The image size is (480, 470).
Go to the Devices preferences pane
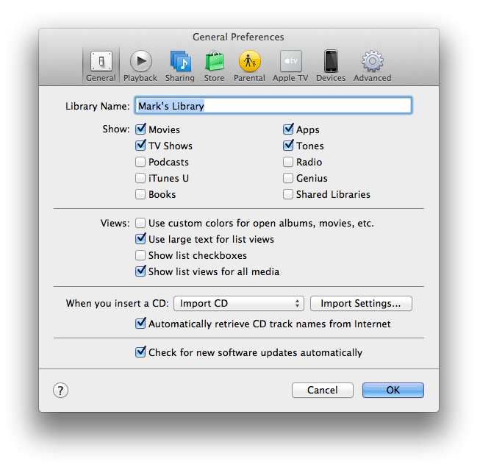pyautogui.click(x=331, y=65)
